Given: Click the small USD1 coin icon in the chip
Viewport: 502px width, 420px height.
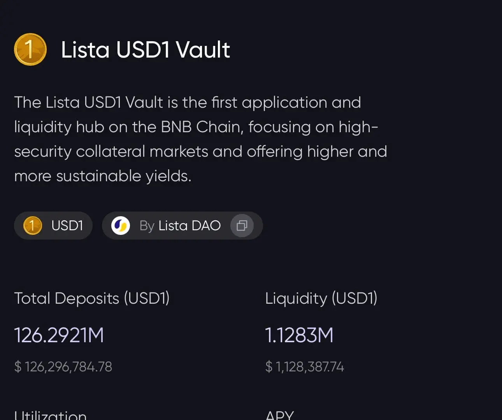Looking at the screenshot, I should pos(33,226).
